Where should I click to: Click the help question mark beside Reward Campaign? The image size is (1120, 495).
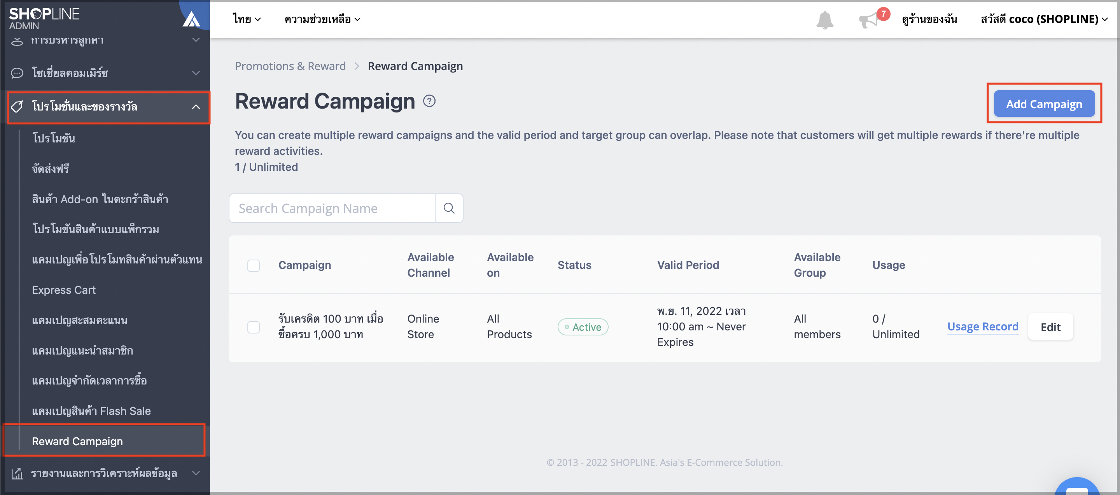click(x=429, y=101)
